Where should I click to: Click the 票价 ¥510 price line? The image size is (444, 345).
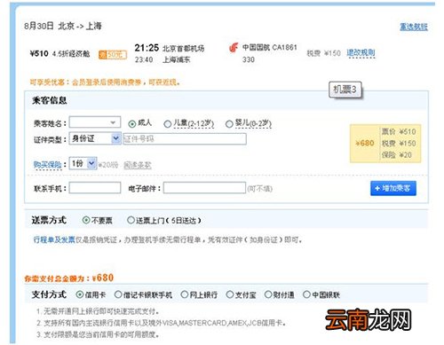399,131
